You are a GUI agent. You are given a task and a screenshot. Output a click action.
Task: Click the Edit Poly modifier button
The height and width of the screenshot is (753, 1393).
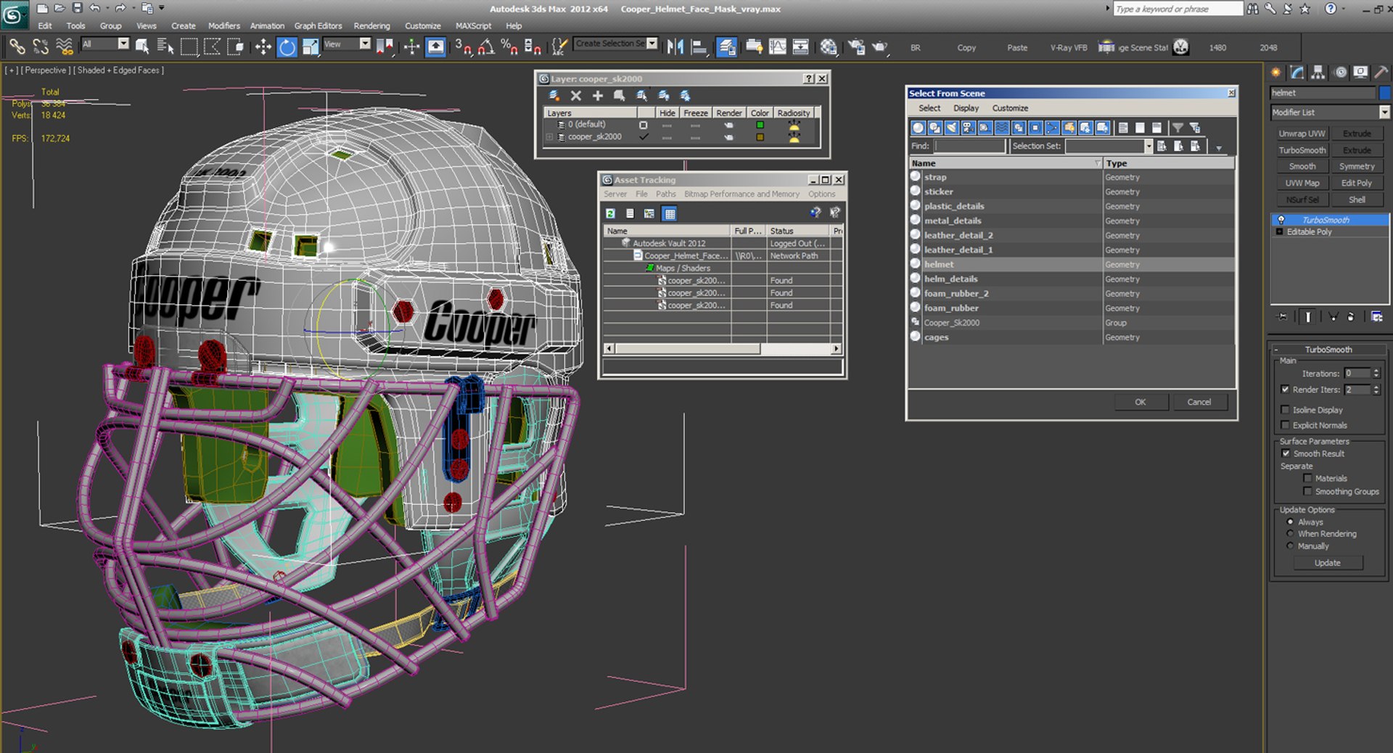(x=1357, y=183)
